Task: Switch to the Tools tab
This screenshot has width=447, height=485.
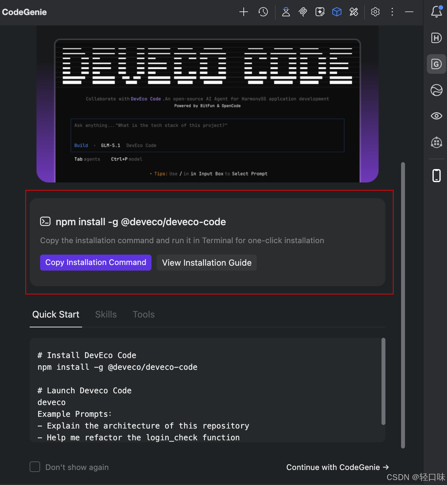Action: pyautogui.click(x=144, y=314)
